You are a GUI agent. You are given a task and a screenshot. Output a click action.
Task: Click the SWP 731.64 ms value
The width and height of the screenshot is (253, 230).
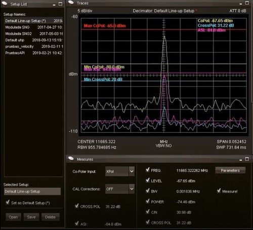[231, 147]
